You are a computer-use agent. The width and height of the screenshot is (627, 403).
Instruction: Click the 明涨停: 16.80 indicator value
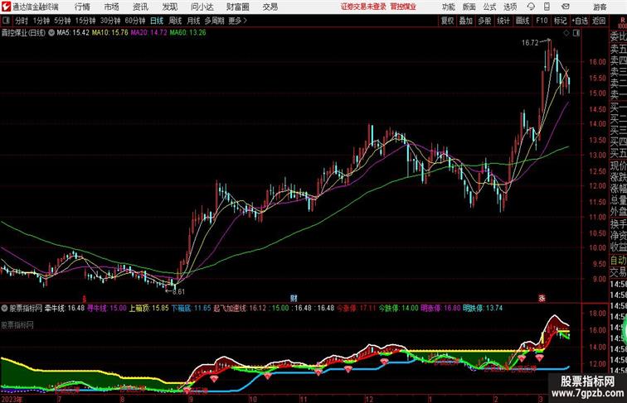coord(440,309)
